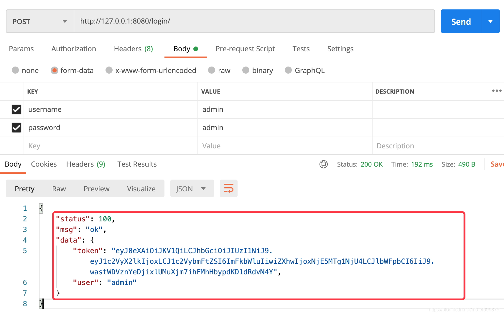Open the Tests tab
The height and width of the screenshot is (315, 504).
pos(301,49)
